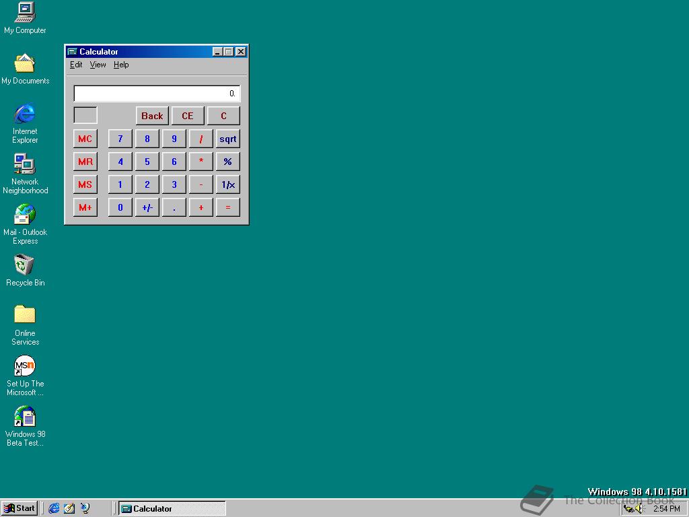Click the clock showing 2:54 PM
The image size is (689, 517).
pyautogui.click(x=666, y=509)
